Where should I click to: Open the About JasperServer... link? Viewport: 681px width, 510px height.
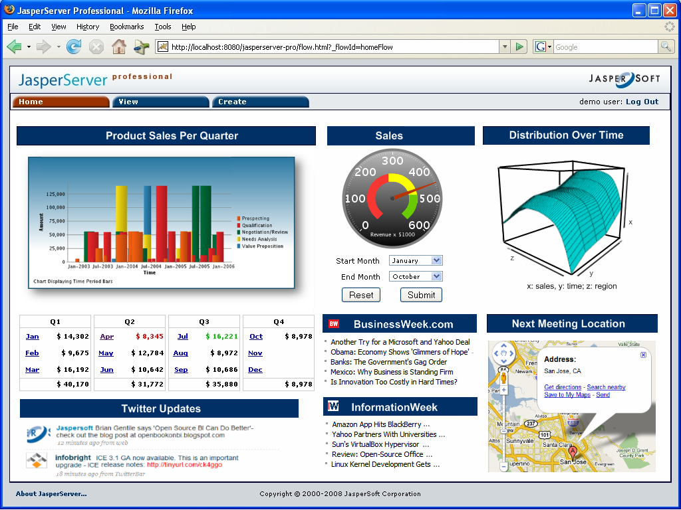(51, 493)
